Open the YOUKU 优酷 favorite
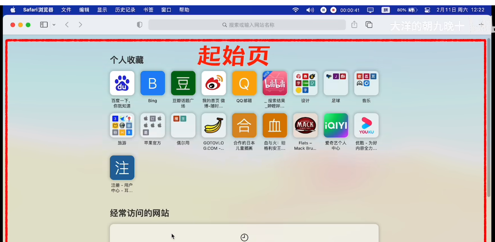495x242 pixels. tap(366, 125)
